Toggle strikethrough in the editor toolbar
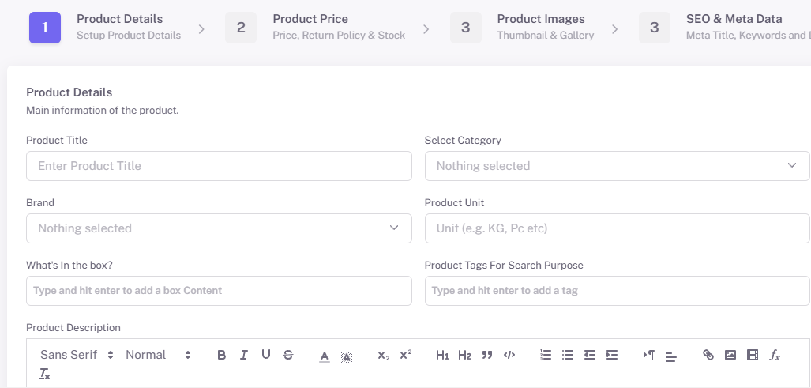 [288, 355]
